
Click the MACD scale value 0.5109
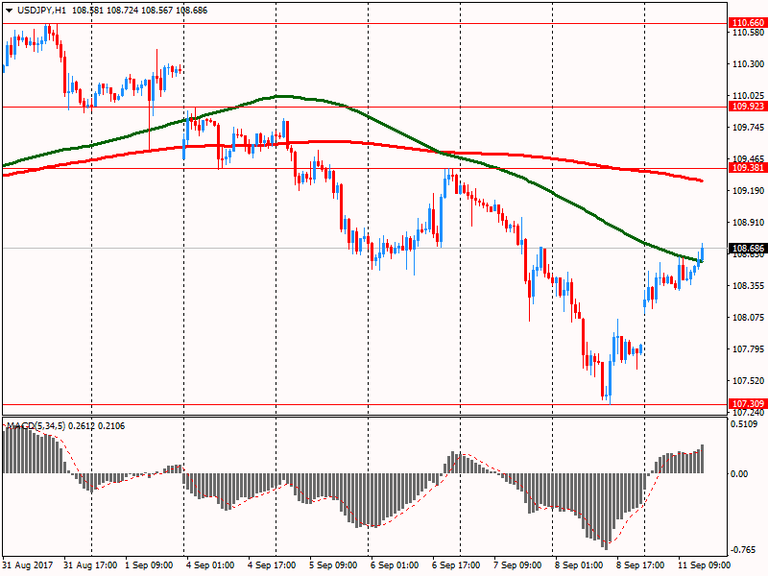point(744,424)
